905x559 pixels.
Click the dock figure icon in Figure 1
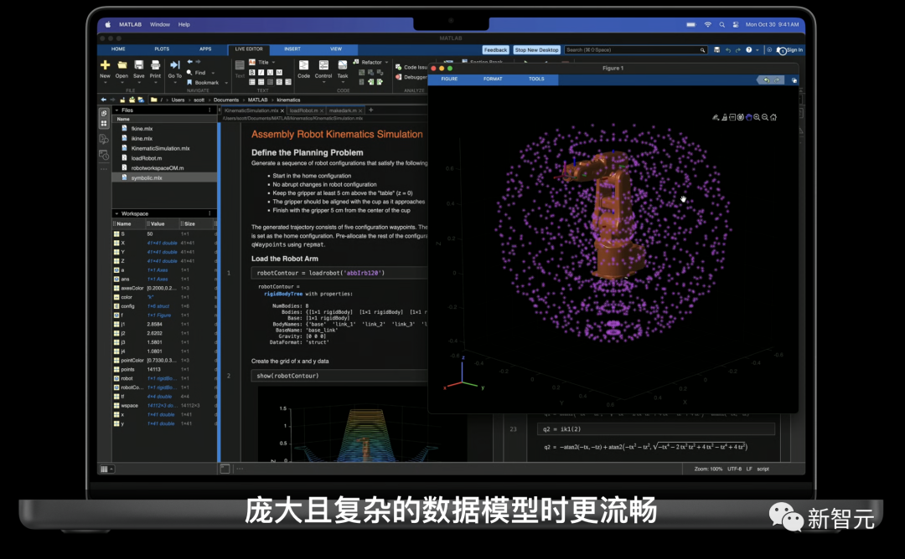click(794, 80)
